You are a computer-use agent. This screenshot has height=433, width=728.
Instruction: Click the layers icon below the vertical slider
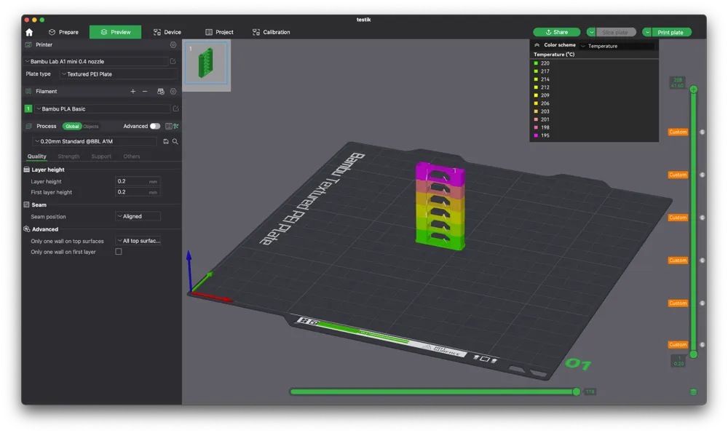click(x=693, y=392)
